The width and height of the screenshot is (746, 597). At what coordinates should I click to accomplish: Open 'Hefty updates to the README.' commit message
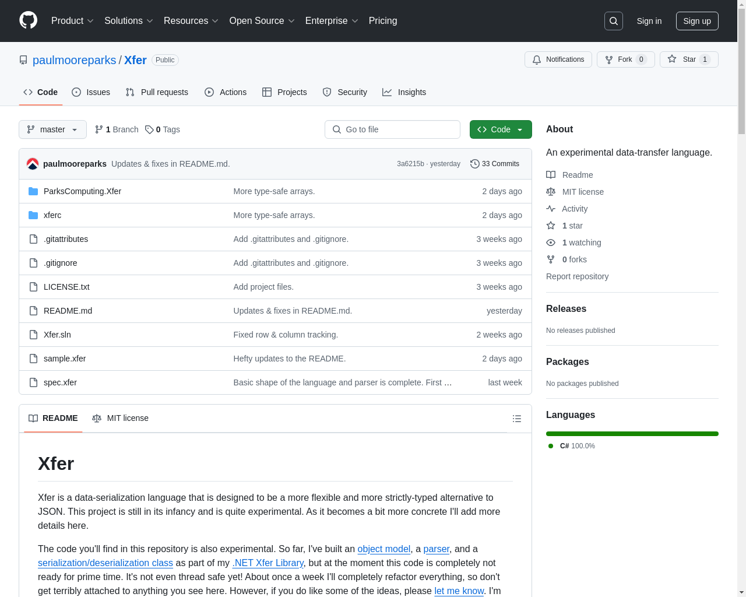click(x=290, y=359)
